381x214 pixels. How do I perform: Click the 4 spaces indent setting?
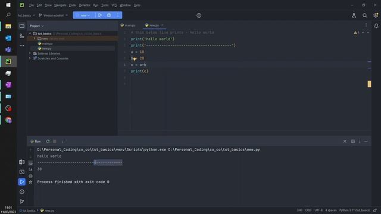[x=331, y=210]
